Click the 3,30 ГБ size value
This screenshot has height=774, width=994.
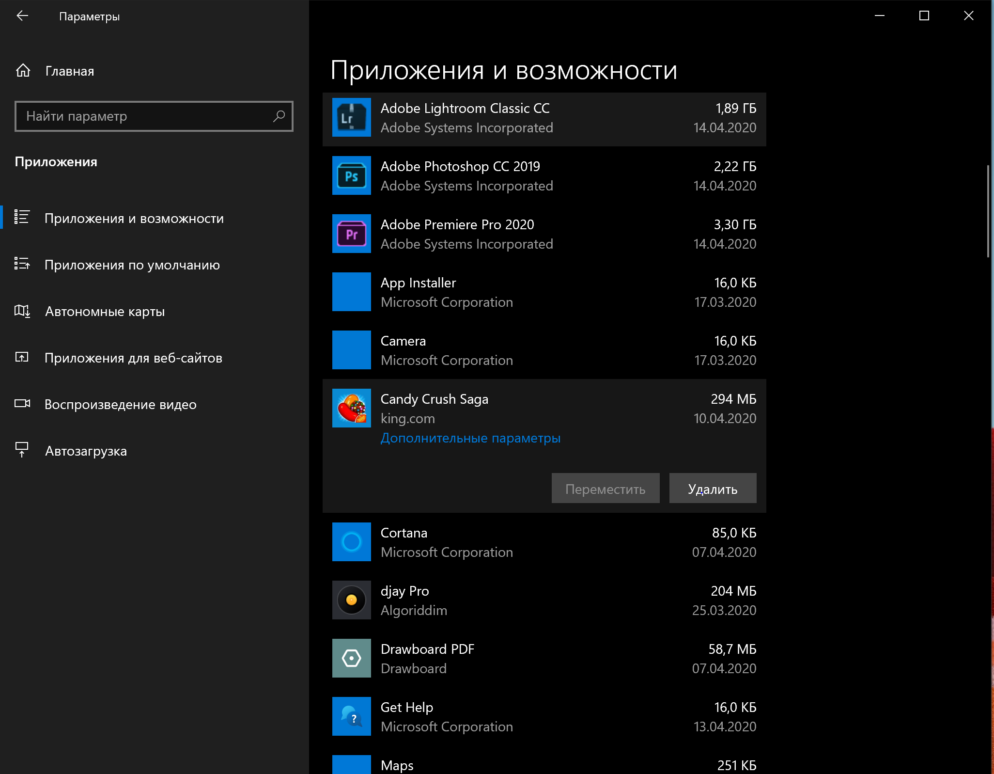735,224
